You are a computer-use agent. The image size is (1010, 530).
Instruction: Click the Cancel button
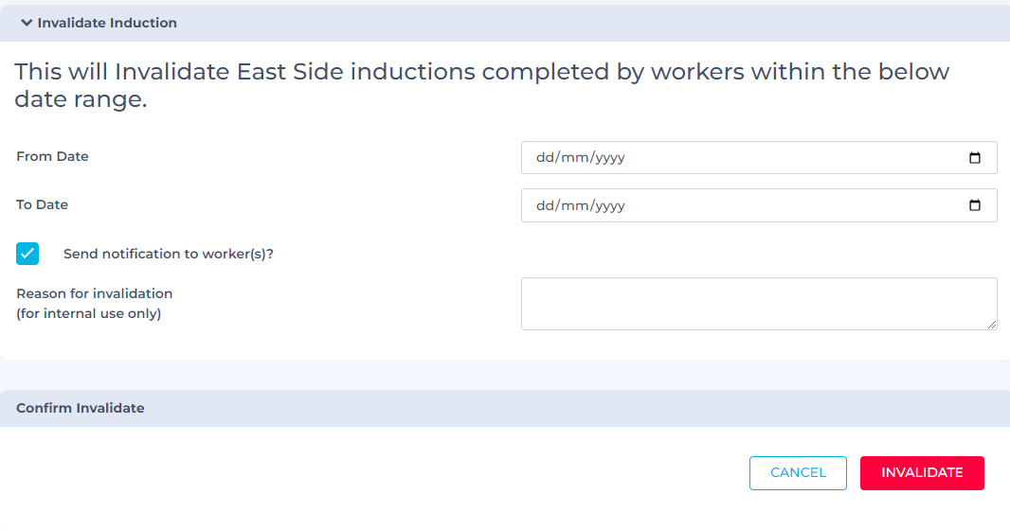[798, 473]
